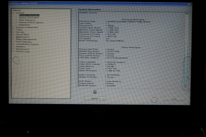Select the Virtualization Support label
This screenshot has height=137, width=206.
27,44
